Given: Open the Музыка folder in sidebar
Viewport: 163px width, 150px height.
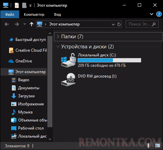Looking at the screenshot, I should pyautogui.click(x=25, y=112).
